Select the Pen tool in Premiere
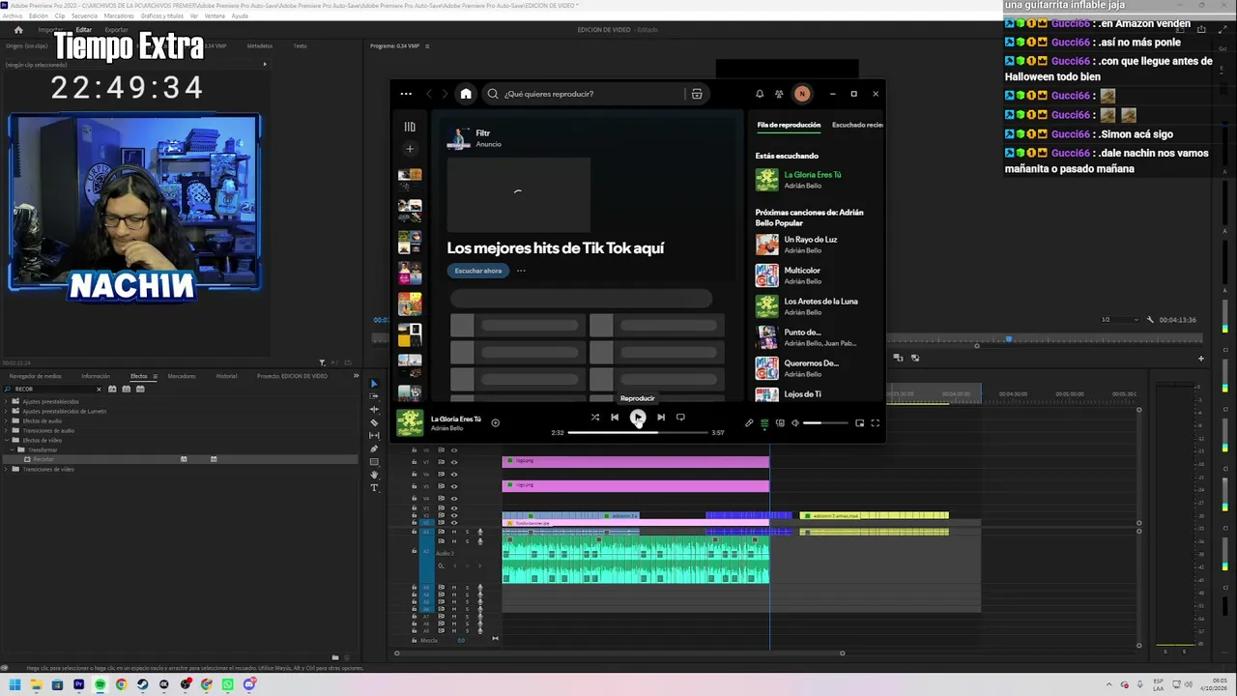This screenshot has width=1237, height=696. tap(375, 449)
